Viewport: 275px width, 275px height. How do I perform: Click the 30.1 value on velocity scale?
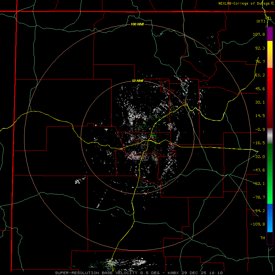point(260,102)
